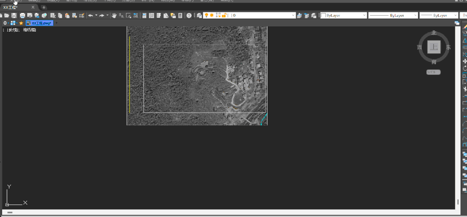Save the drawing using the floppy disk icon
Screen dimensions: 467x217
point(14,16)
